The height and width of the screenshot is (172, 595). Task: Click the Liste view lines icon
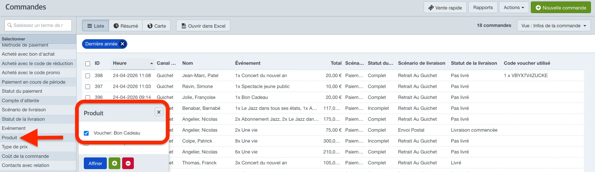coord(90,26)
